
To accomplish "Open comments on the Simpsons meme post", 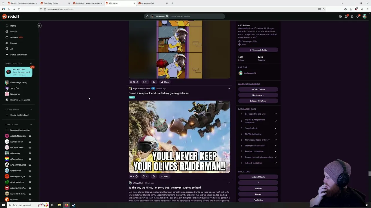I will pos(145,82).
